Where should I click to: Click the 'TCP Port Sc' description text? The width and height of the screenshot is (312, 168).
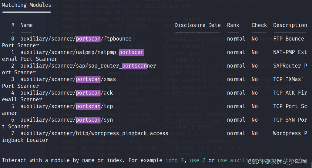[x=290, y=106]
